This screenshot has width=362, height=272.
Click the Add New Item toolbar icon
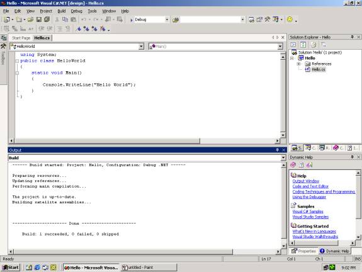pos(19,20)
